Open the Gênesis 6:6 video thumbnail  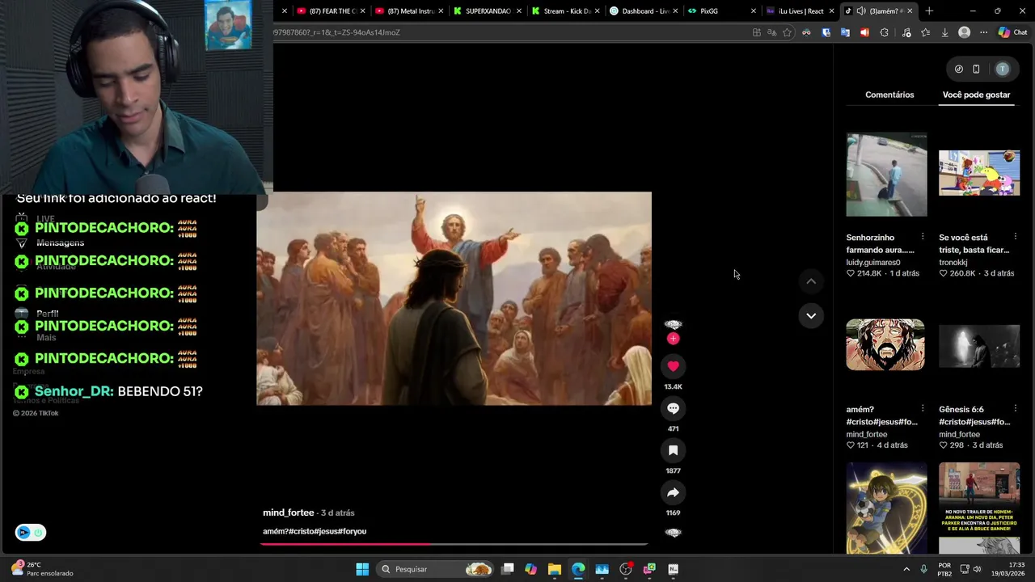click(979, 346)
